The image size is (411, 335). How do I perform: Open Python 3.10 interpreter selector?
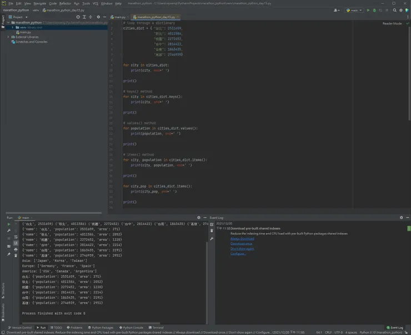point(380,332)
